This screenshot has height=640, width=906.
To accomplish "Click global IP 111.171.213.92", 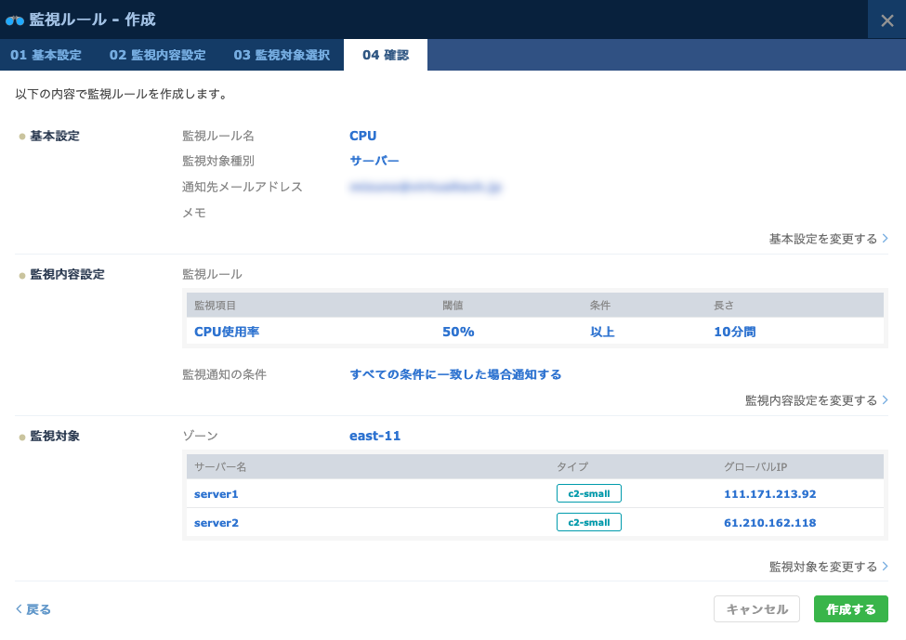I will pos(769,494).
